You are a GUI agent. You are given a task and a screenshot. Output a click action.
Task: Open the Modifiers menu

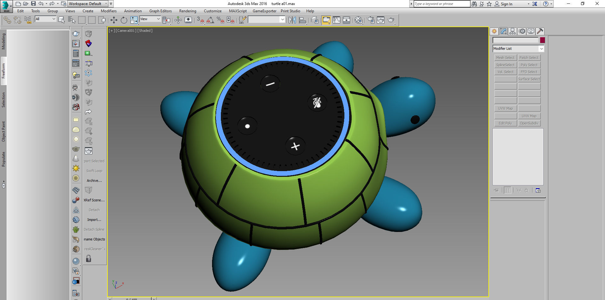pos(109,11)
